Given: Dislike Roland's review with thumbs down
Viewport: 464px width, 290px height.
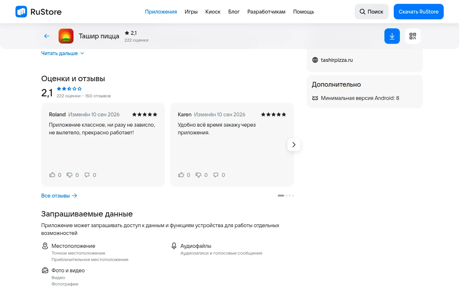Looking at the screenshot, I should click(70, 175).
